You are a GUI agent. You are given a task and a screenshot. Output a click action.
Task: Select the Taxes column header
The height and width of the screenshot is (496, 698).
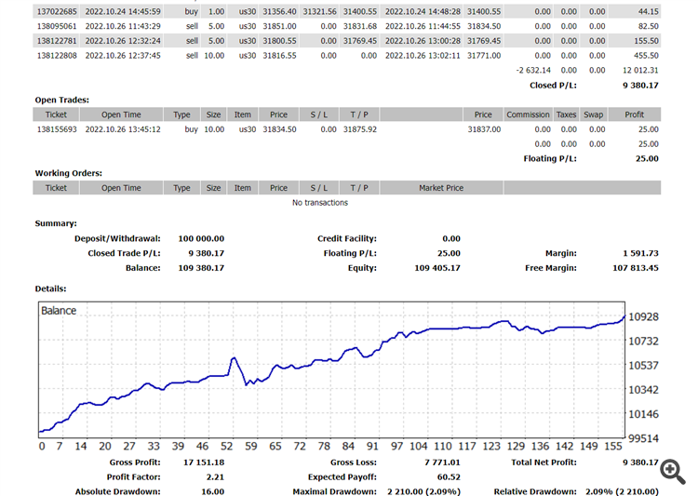point(566,114)
